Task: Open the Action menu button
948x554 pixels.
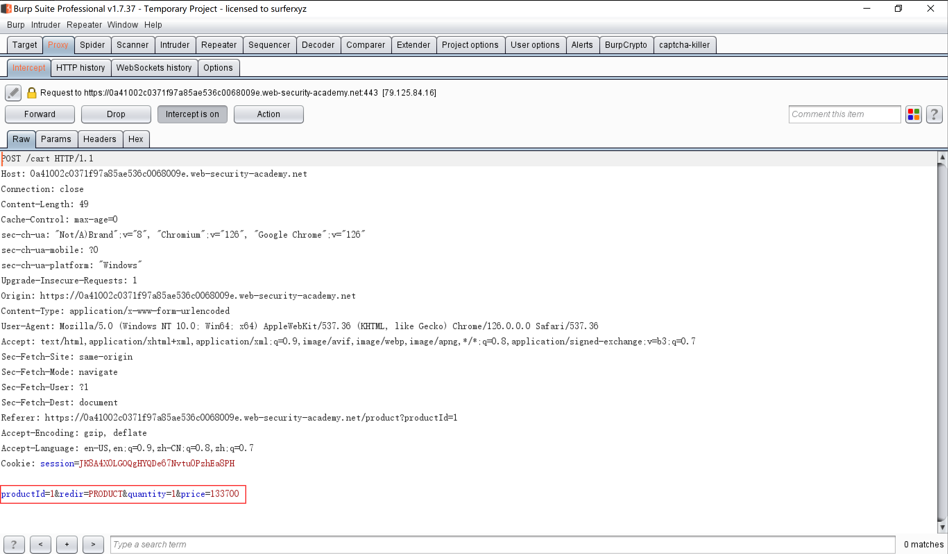Action: click(x=268, y=114)
